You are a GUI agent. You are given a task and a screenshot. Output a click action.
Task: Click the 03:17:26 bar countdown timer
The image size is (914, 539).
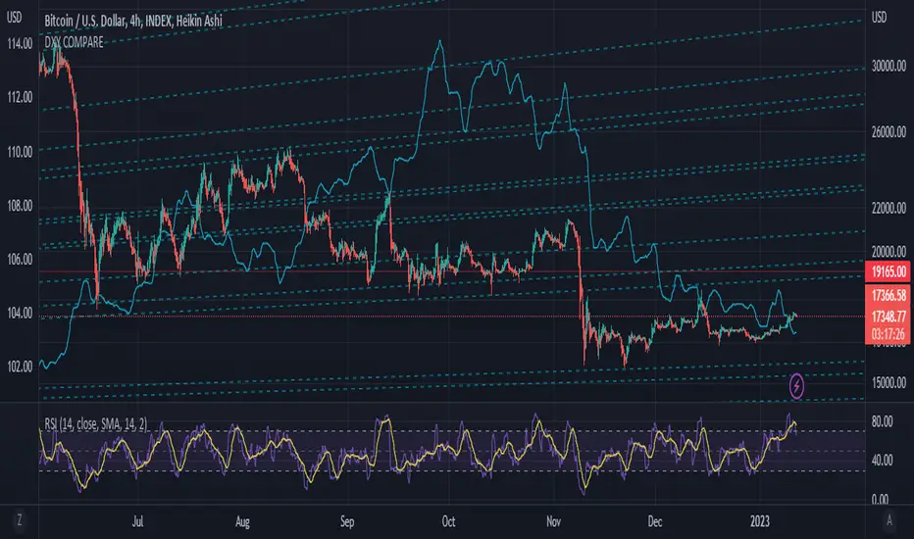click(x=889, y=334)
